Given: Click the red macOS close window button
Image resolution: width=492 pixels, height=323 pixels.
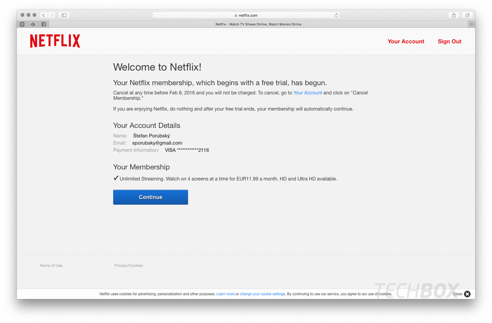Looking at the screenshot, I should [x=22, y=15].
